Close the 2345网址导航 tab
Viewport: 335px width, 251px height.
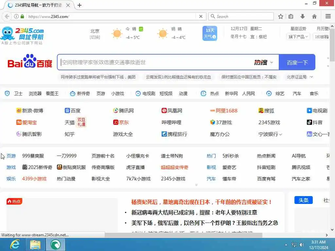click(68, 5)
